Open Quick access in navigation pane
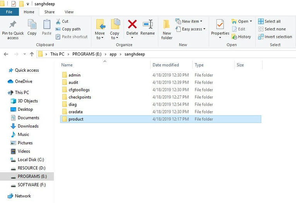Viewport: 296px width, 203px height. click(24, 70)
